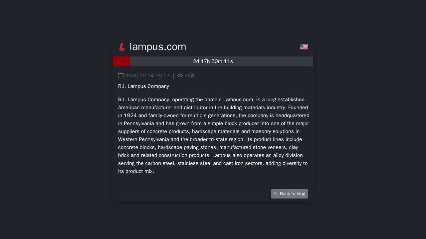The image size is (426, 239).
Task: Click the pipe separator between date and views
Action: coord(173,76)
